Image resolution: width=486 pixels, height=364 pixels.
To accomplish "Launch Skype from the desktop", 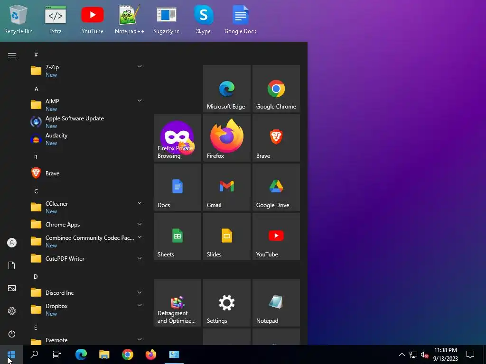I will click(x=203, y=20).
